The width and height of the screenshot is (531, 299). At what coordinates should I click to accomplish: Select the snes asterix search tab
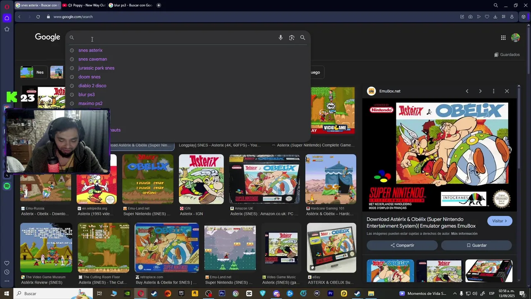tap(37, 5)
